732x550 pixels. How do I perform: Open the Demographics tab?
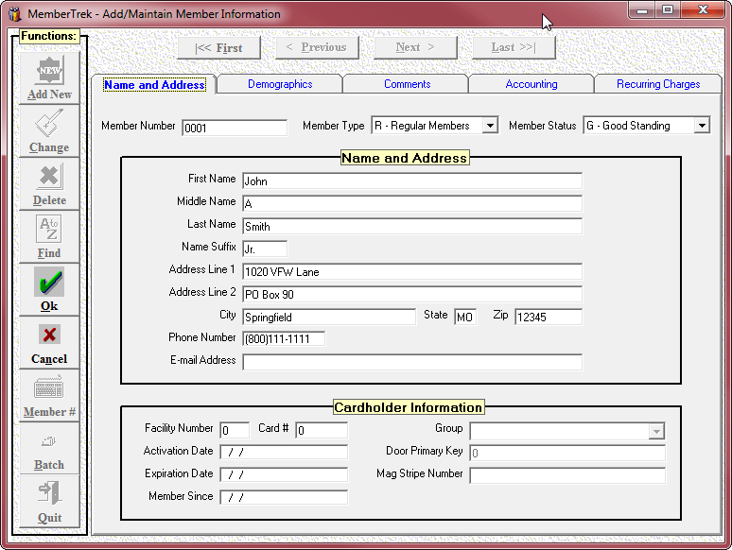(x=280, y=84)
